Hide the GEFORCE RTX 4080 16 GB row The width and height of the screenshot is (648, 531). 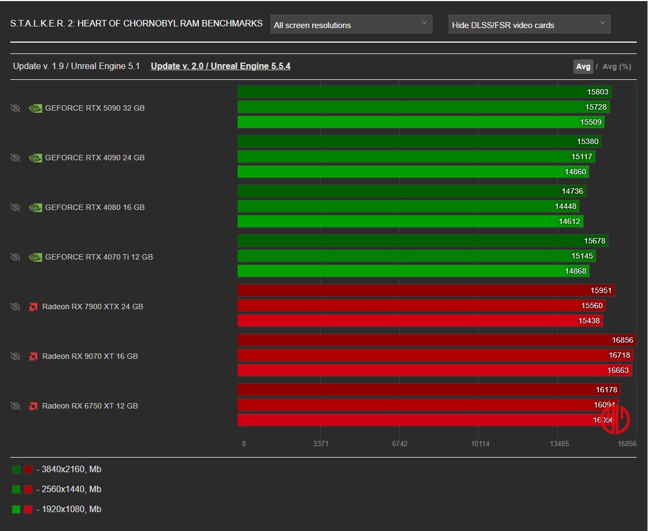pos(15,207)
